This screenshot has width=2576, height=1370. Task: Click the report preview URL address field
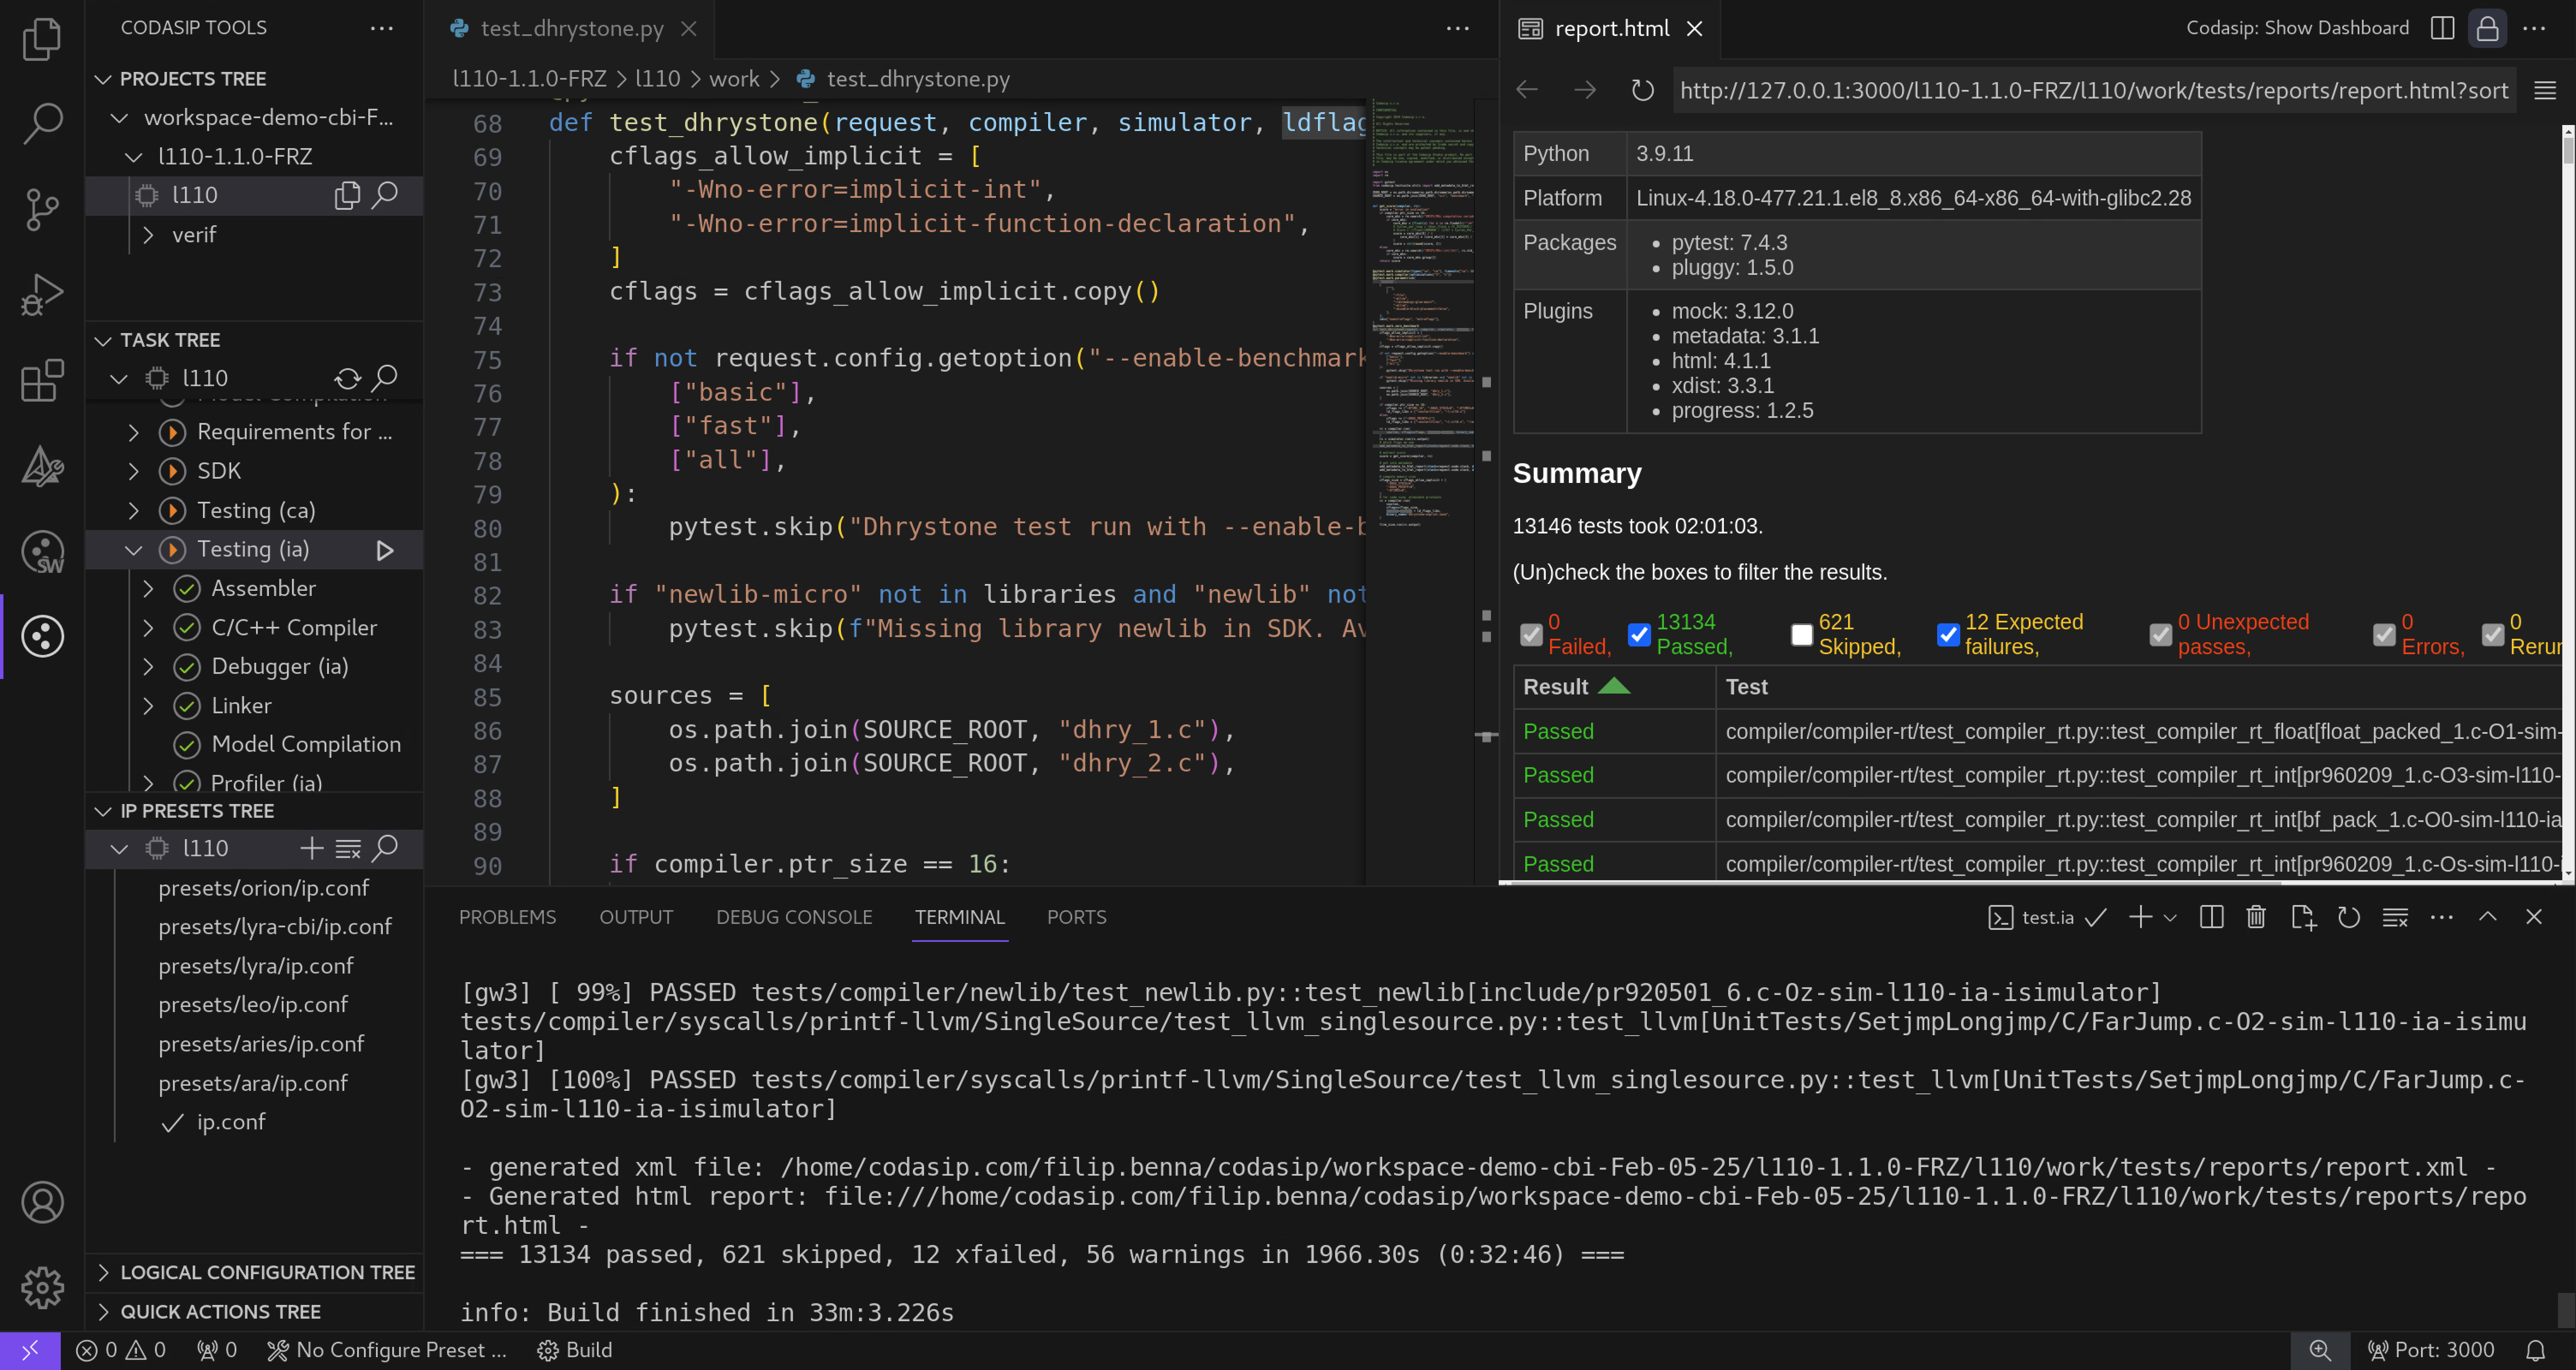(x=2094, y=91)
